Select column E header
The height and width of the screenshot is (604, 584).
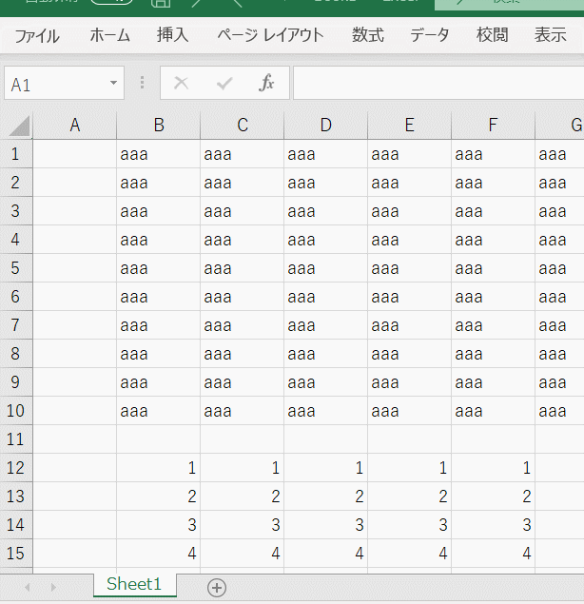pos(410,126)
